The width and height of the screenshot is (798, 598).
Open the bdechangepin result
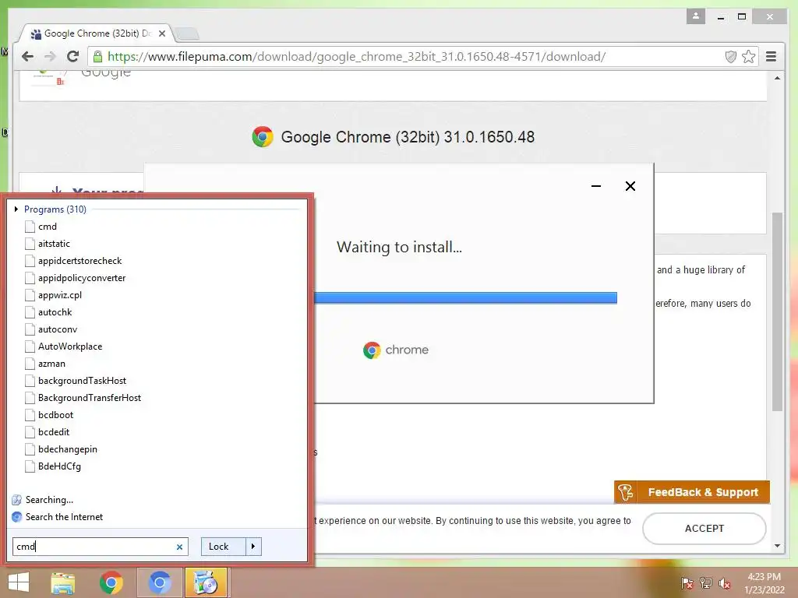(x=67, y=449)
